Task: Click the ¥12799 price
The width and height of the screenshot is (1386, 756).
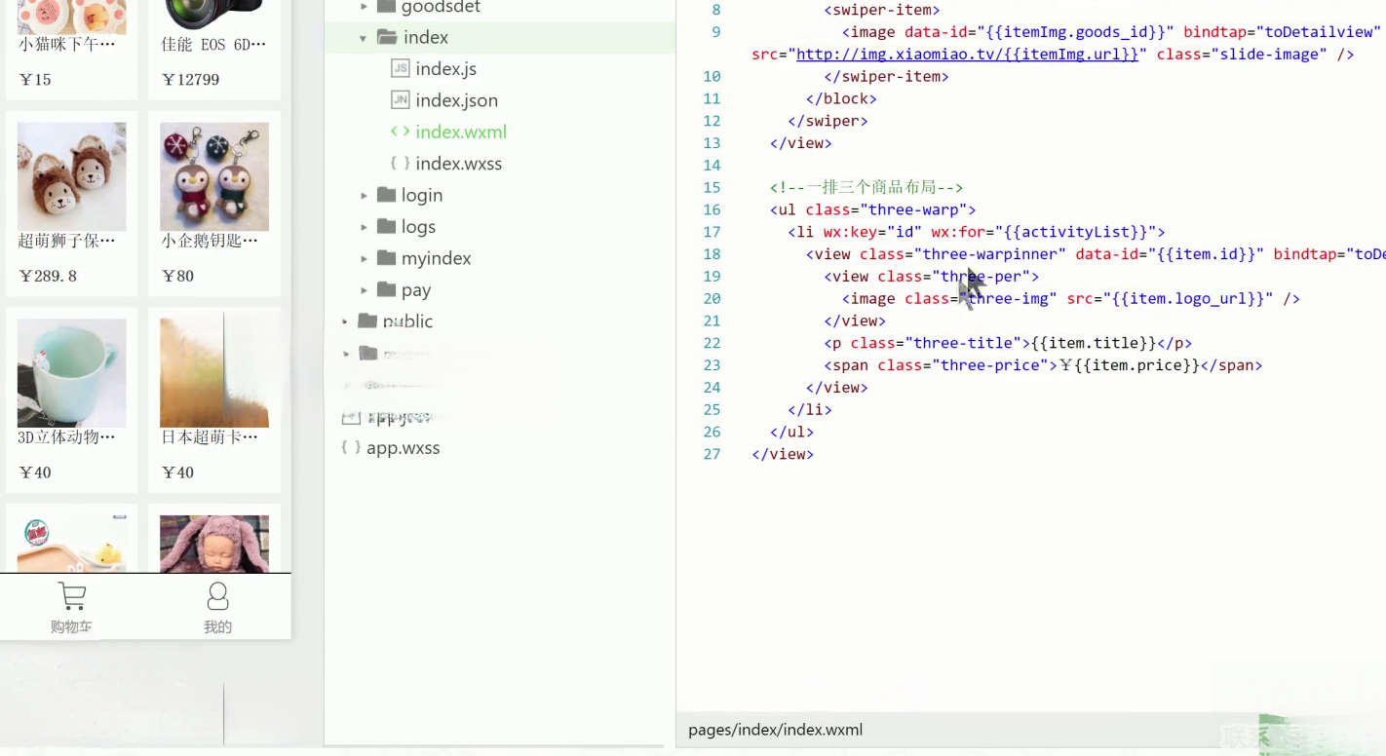Action: (x=190, y=80)
